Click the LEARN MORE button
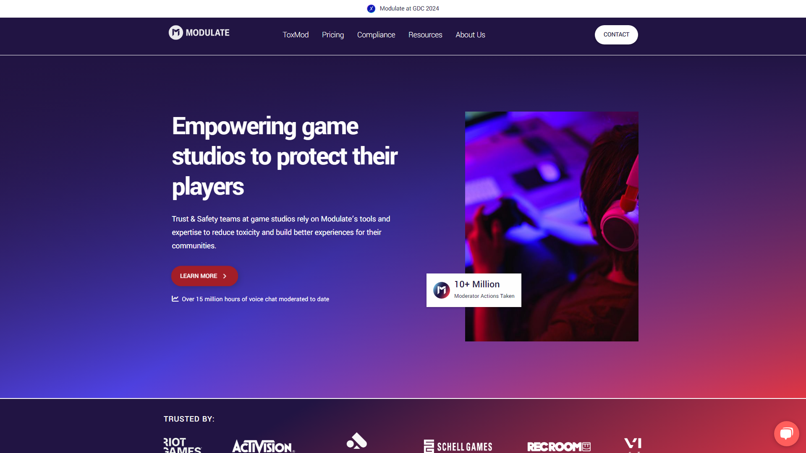Viewport: 806px width, 453px height. (x=204, y=276)
